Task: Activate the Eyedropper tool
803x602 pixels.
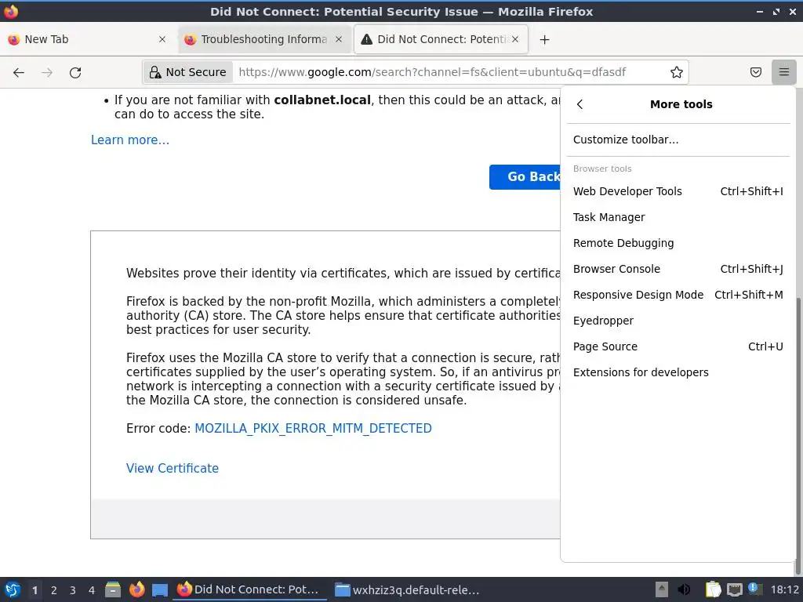Action: coord(678,321)
